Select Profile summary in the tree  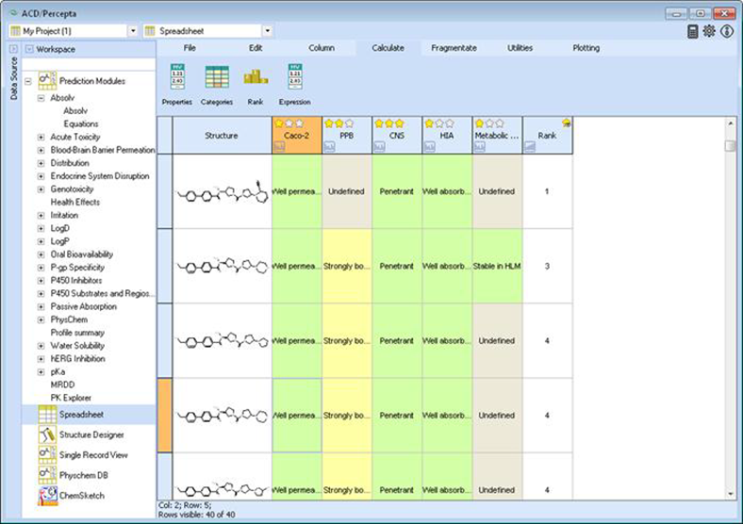click(77, 333)
